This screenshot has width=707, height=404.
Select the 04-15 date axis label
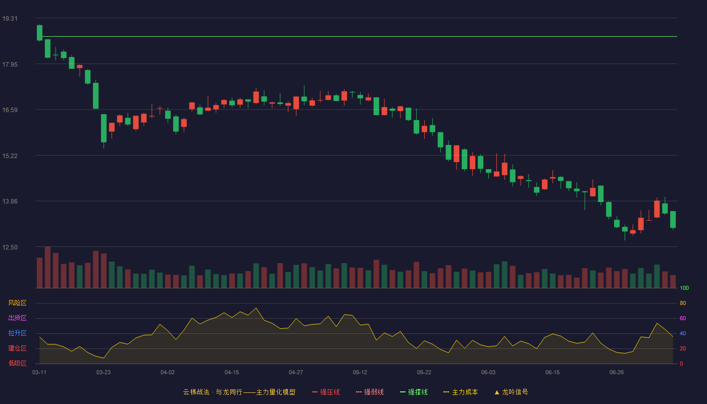[x=232, y=372]
